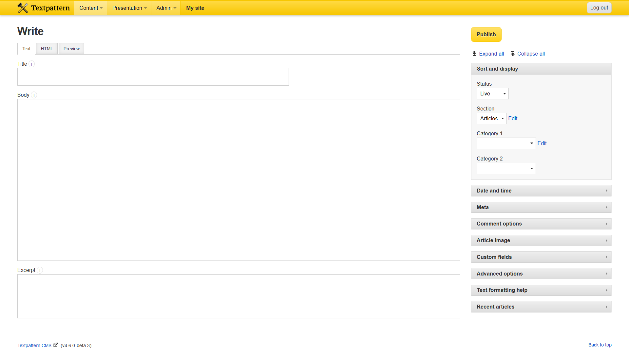
Task: Expand the Comment options panel
Action: tap(541, 224)
